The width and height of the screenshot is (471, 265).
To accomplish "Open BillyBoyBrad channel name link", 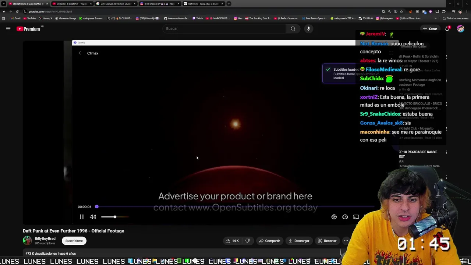I will coord(45,239).
